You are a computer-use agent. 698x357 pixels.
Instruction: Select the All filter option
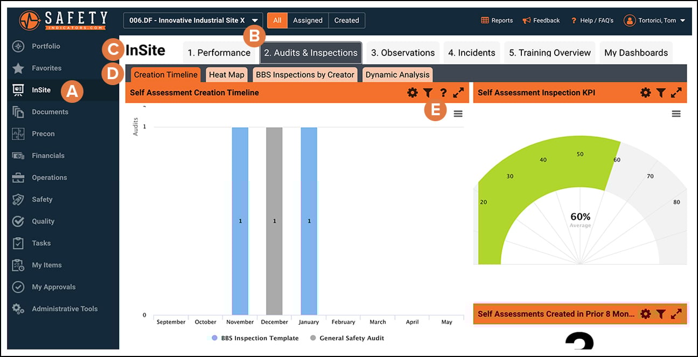277,20
